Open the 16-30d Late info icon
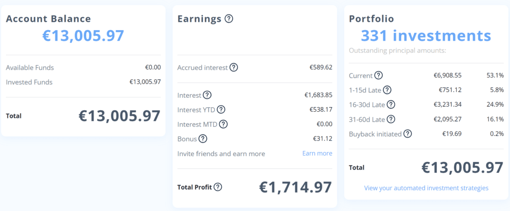 pos(391,104)
